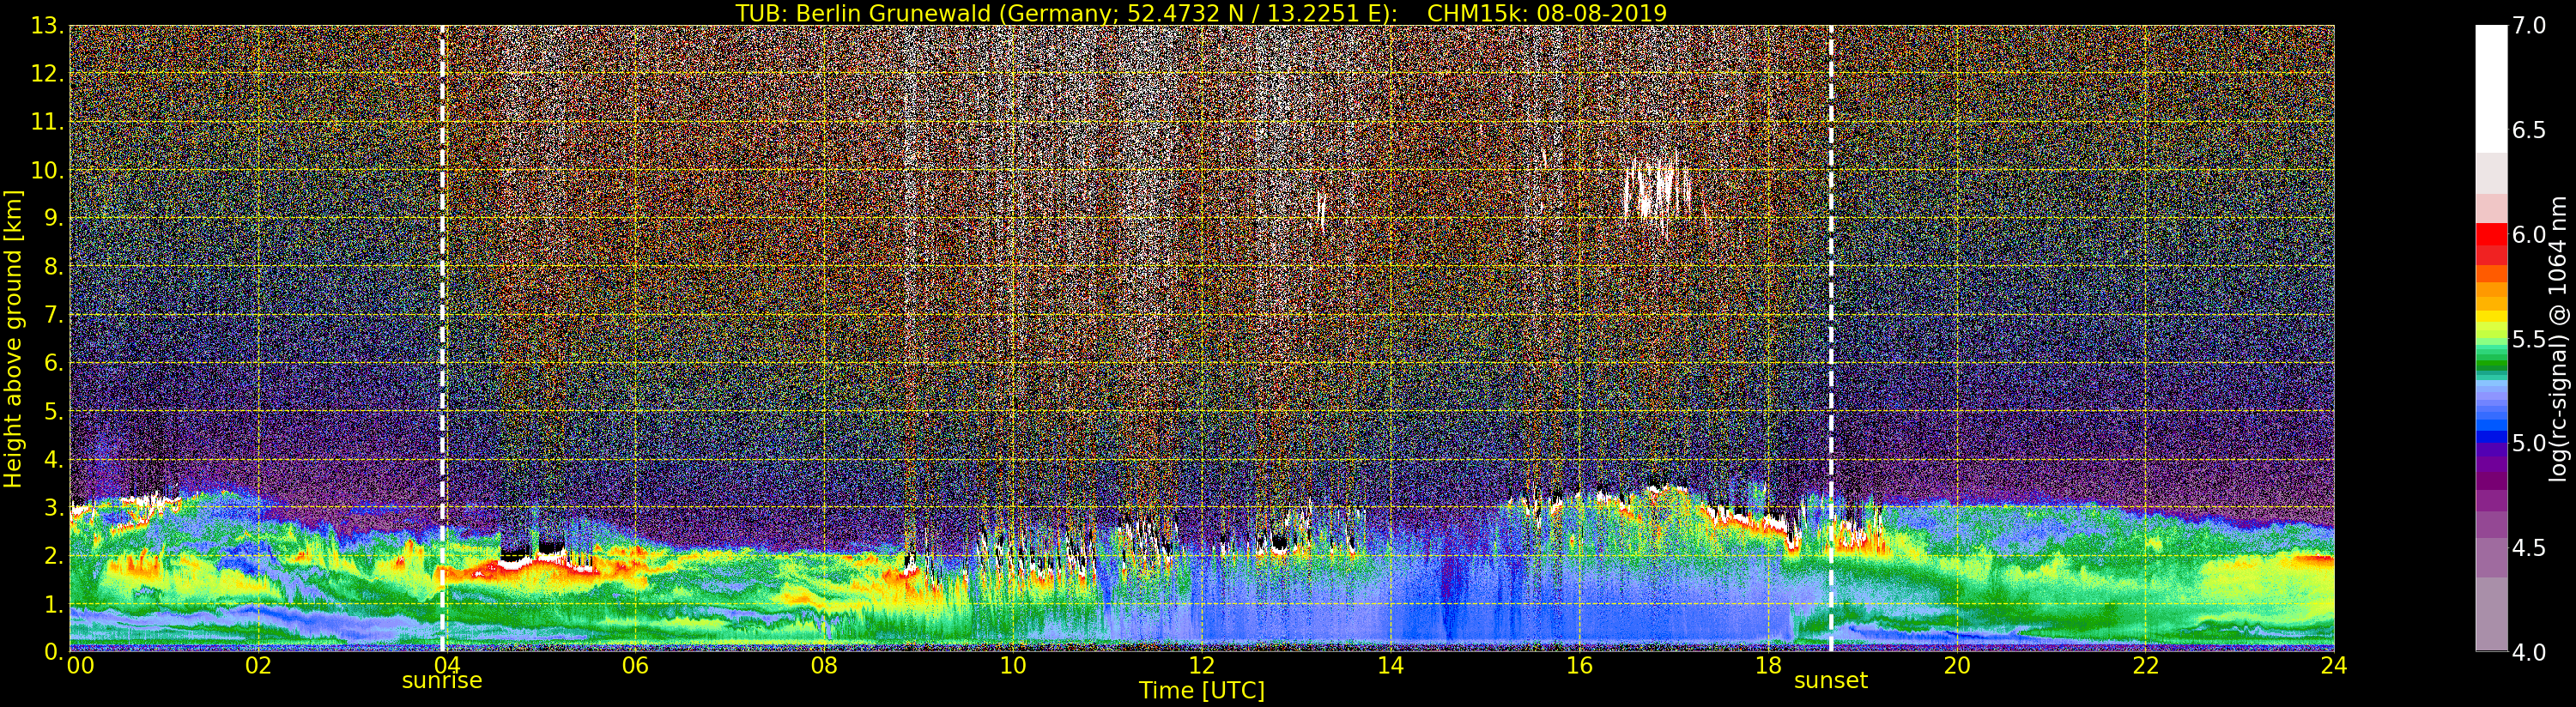Click the 'CHM15k: 08-08-2019' title text
The height and width of the screenshot is (707, 2576).
[1547, 13]
